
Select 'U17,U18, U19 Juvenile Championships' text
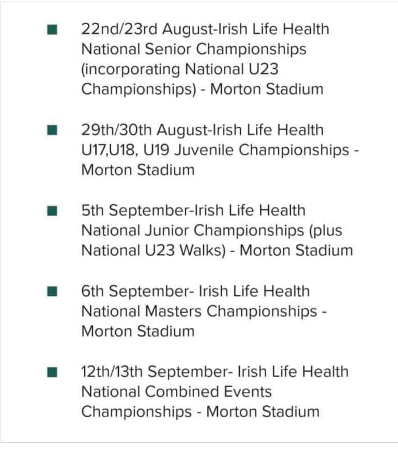pos(215,150)
